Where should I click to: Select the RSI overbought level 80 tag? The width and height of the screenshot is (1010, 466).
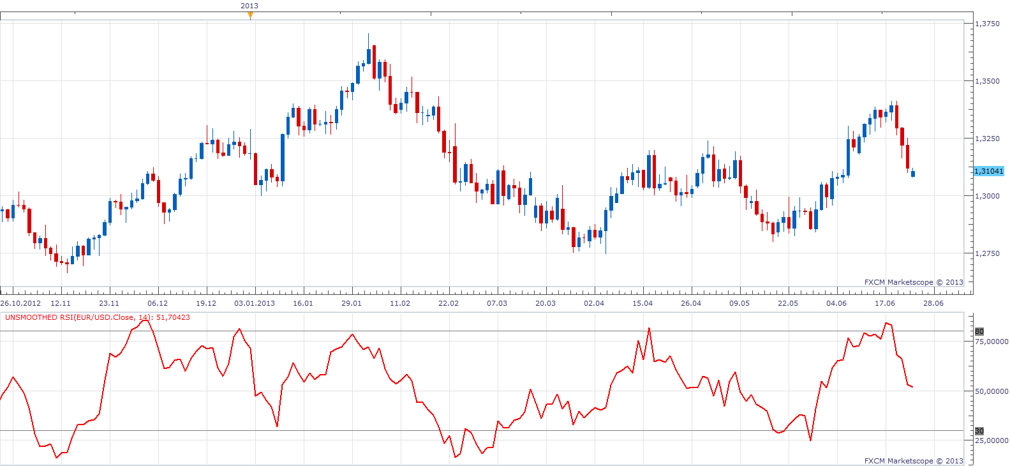click(979, 331)
